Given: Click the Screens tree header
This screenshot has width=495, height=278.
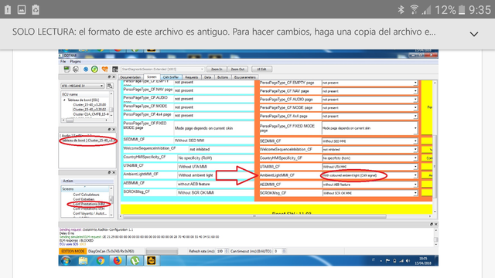Looking at the screenshot, I should coord(85,188).
